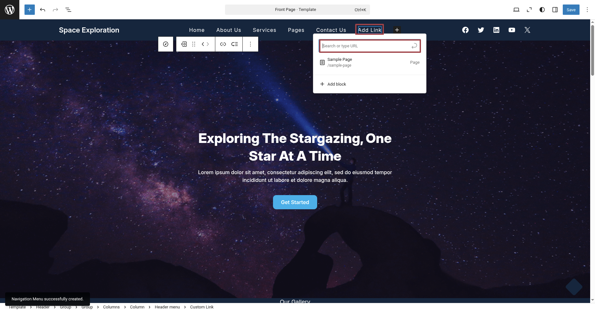
Task: Click the Save button
Action: [571, 10]
